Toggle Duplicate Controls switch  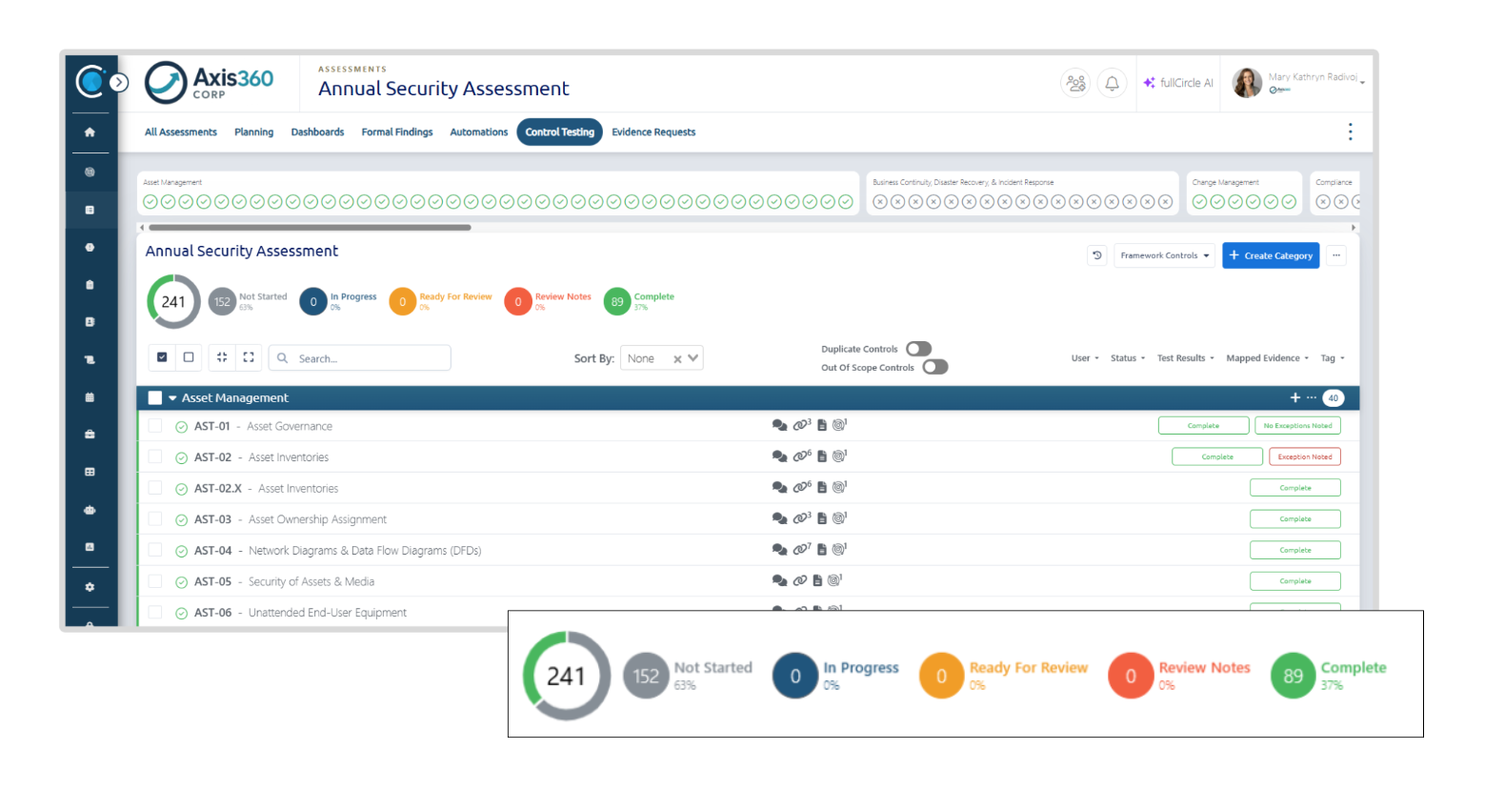coord(918,349)
